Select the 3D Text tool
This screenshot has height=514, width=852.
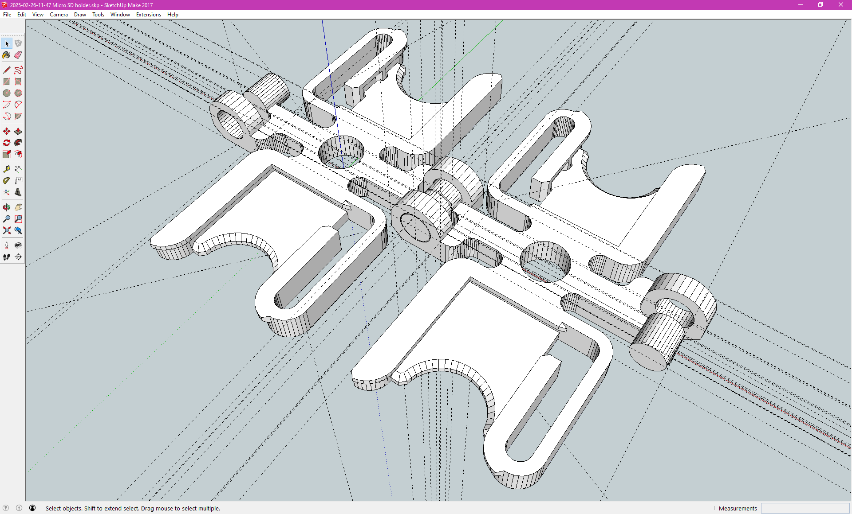point(18,192)
